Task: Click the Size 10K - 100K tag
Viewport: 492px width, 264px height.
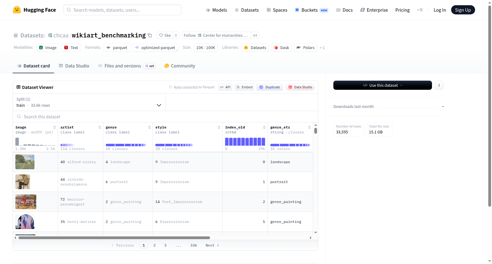Action: [206, 48]
